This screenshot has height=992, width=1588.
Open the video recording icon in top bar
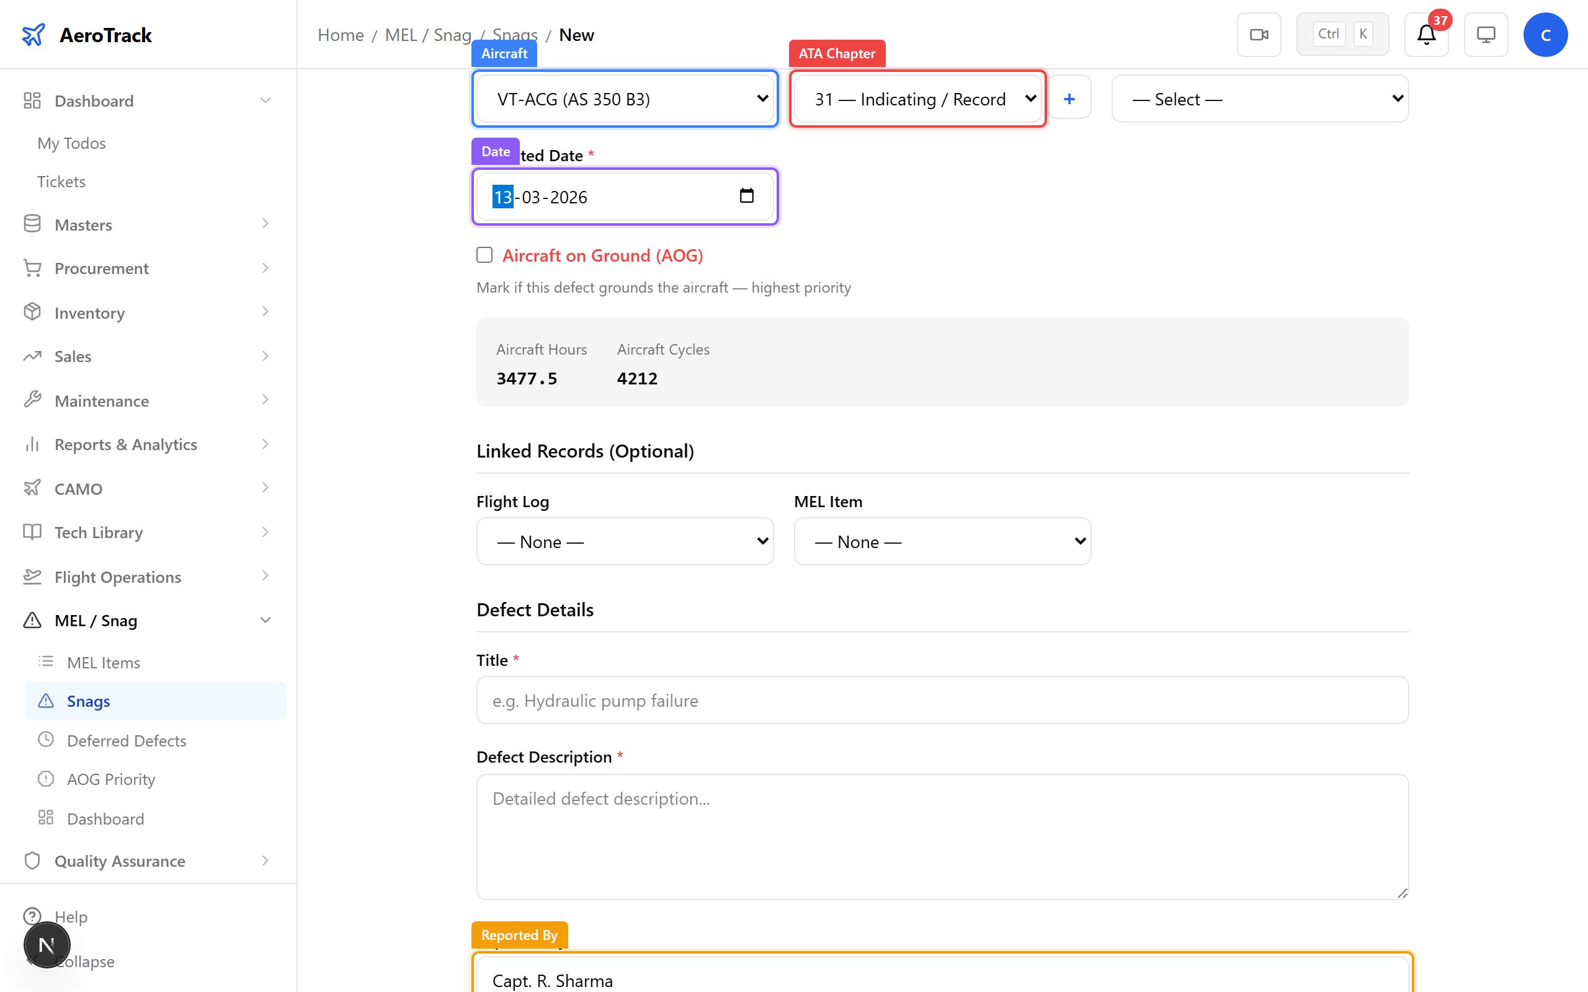pos(1258,34)
